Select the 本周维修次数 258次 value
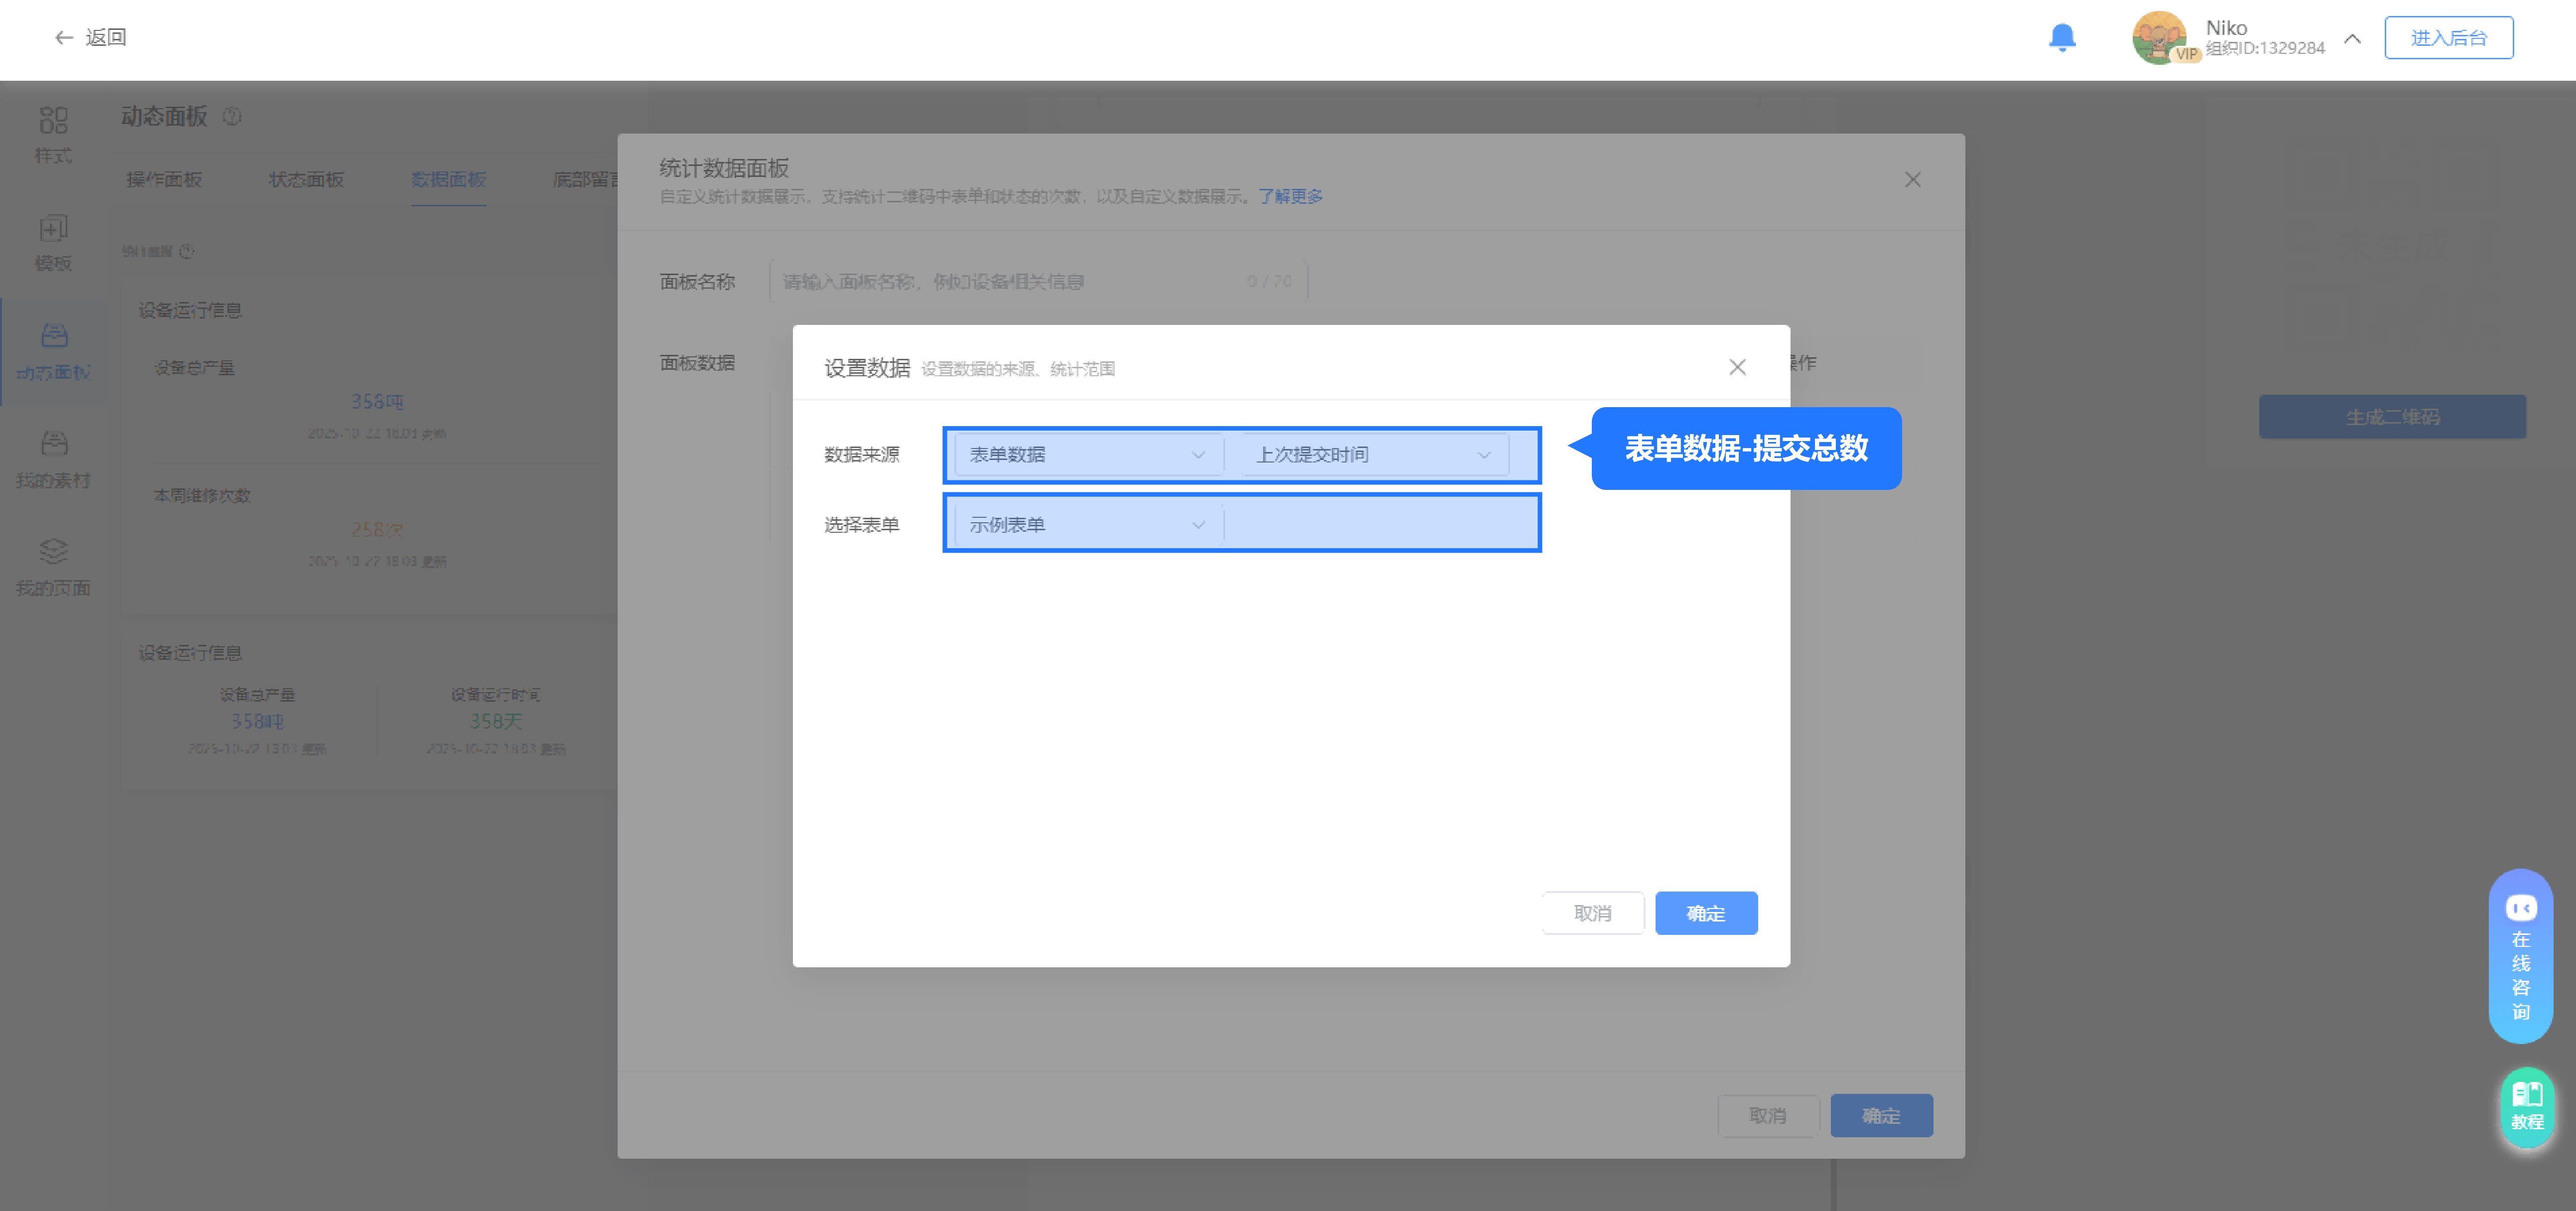 click(377, 529)
